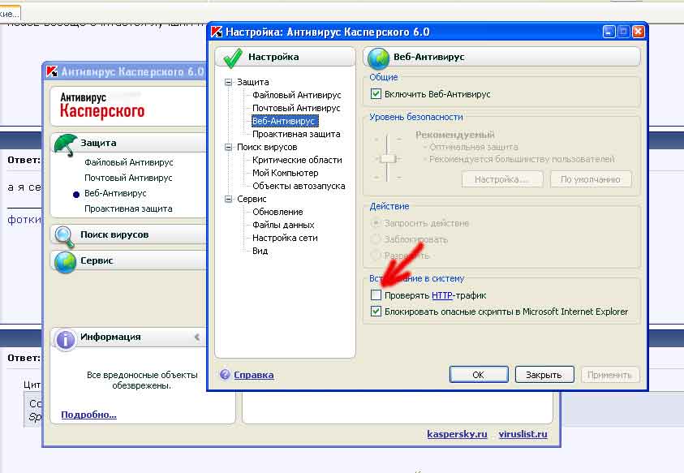Minimize the settings dialog window
The height and width of the screenshot is (473, 684).
[x=609, y=32]
